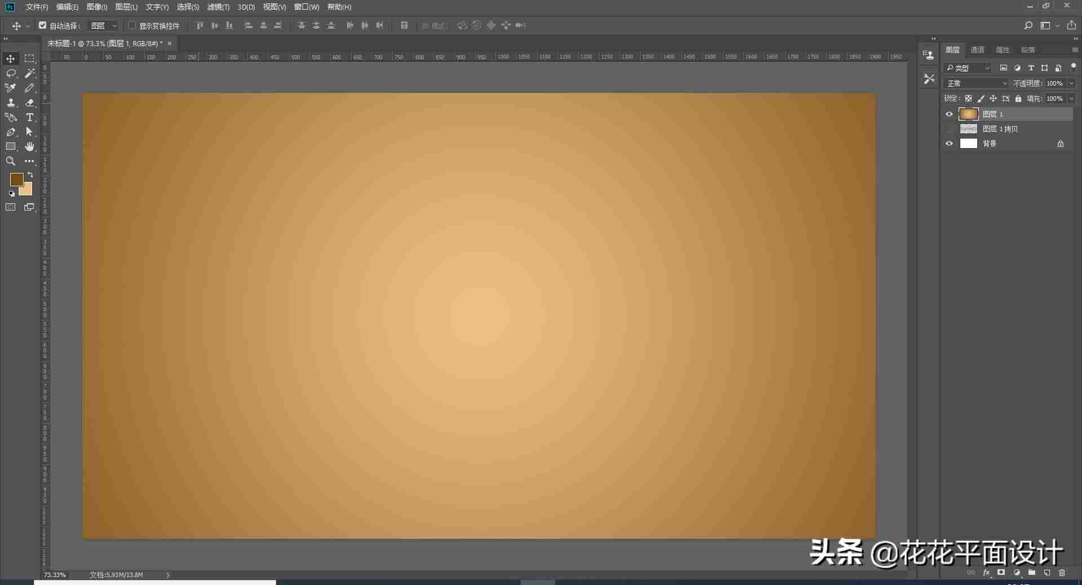Screen dimensions: 1082x585
Task: Select the Zoom tool in the toolbox
Action: pos(11,161)
